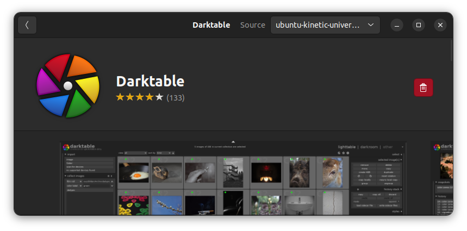This screenshot has height=231, width=467.
Task: Close the software window
Action: pos(440,25)
